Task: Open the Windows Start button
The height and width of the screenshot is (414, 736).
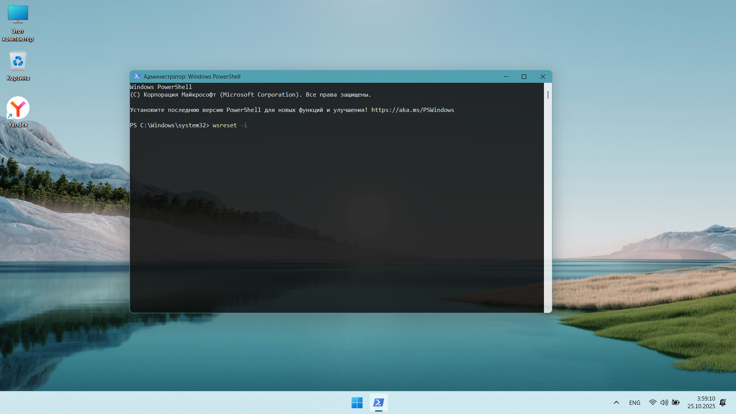Action: pyautogui.click(x=357, y=402)
